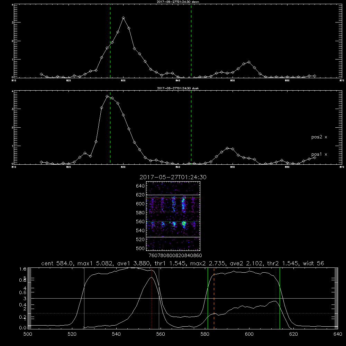This screenshot has width=346, height=346.
Task: Select the 'max2 2.735' value
Action: tap(209, 263)
